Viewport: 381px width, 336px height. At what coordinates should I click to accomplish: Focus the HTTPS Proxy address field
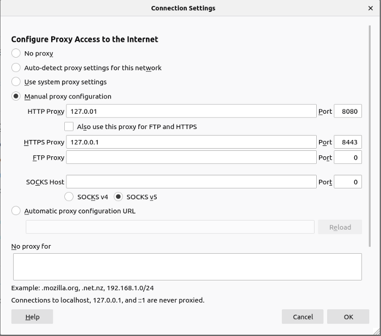(x=191, y=142)
